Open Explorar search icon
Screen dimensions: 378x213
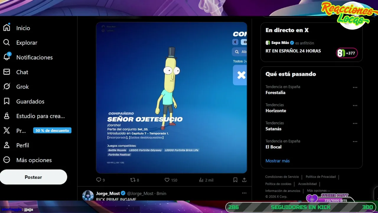click(x=6, y=43)
